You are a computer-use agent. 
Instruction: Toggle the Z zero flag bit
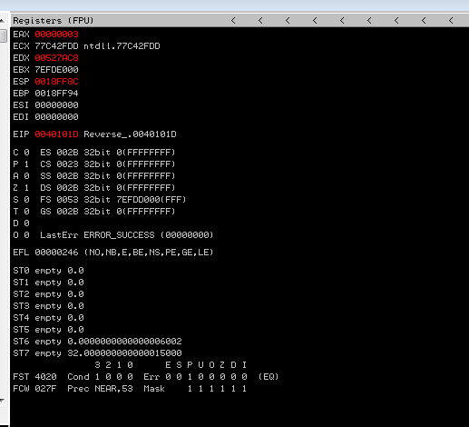pyautogui.click(x=26, y=188)
